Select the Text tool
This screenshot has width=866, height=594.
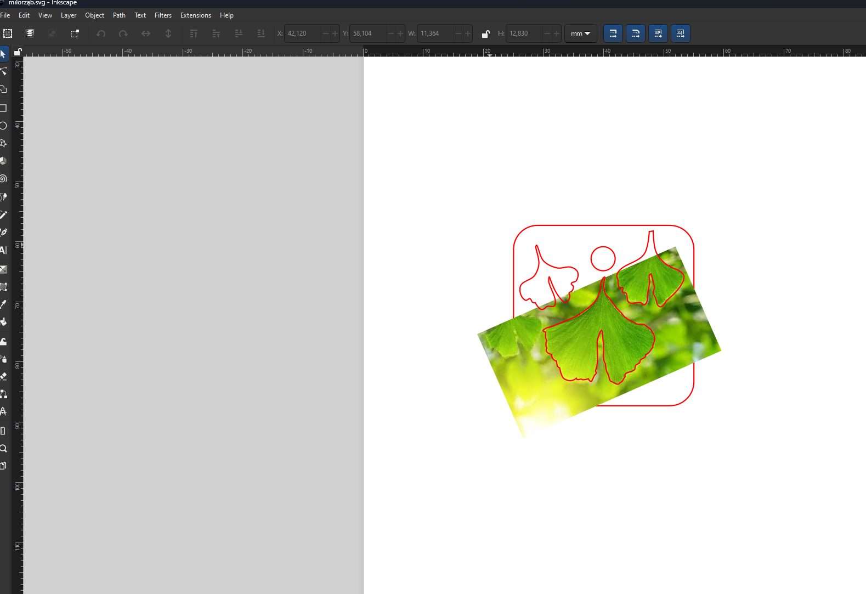point(3,250)
